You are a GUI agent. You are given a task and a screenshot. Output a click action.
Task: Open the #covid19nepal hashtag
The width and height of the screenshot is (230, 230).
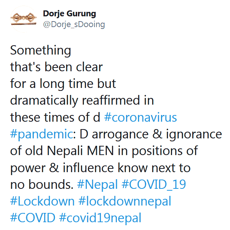[100, 218]
